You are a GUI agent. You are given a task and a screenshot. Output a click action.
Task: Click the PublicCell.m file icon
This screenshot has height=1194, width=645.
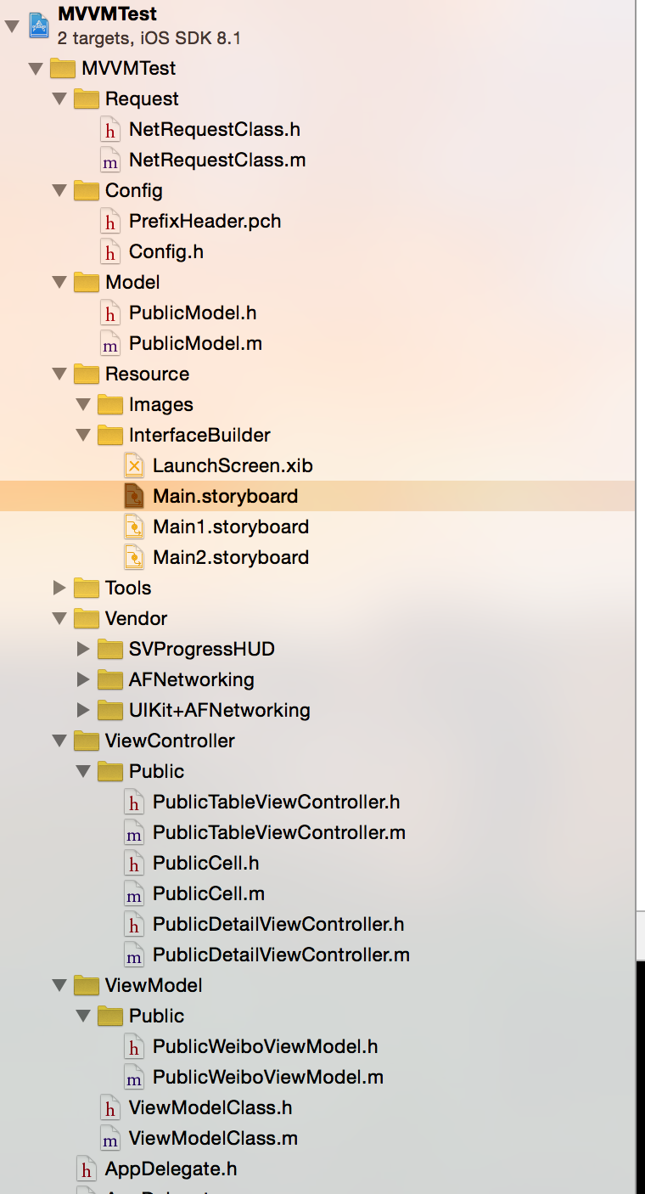click(134, 893)
